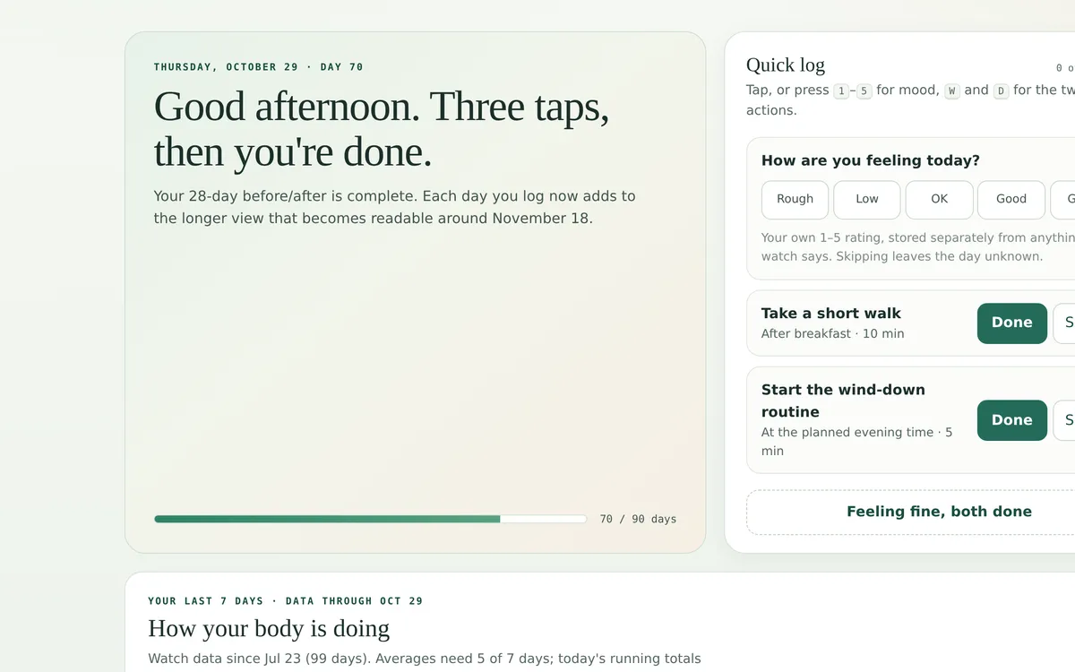Image resolution: width=1075 pixels, height=672 pixels.
Task: Click the At the planned evening time text
Action: coord(857,441)
